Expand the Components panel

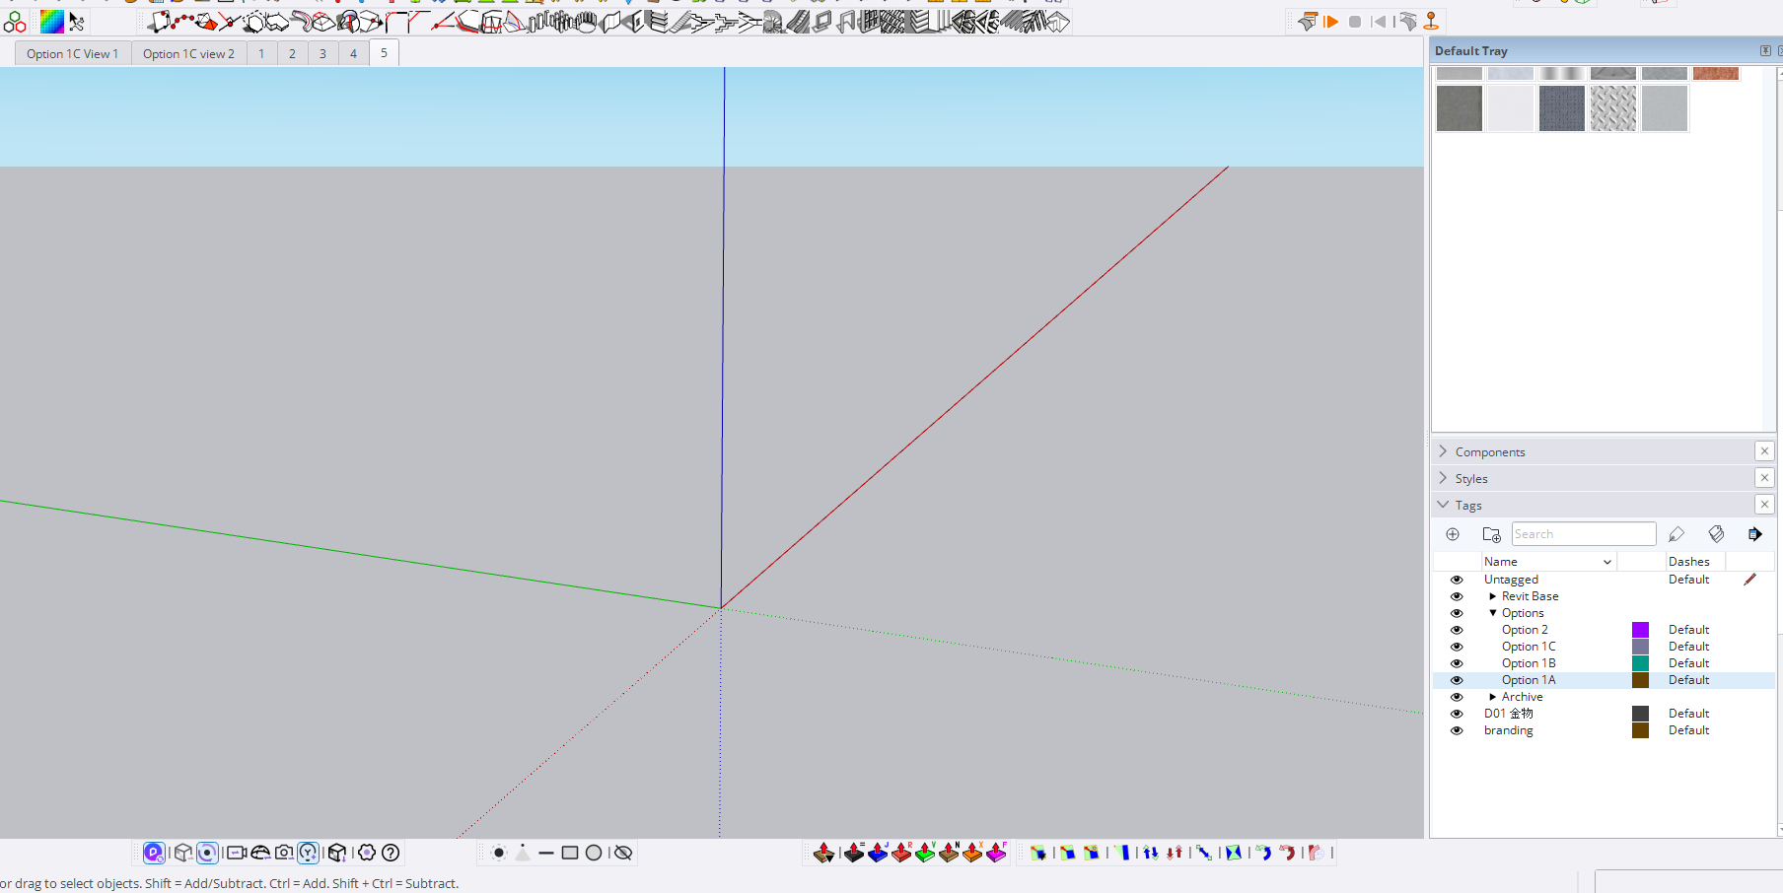(1490, 451)
